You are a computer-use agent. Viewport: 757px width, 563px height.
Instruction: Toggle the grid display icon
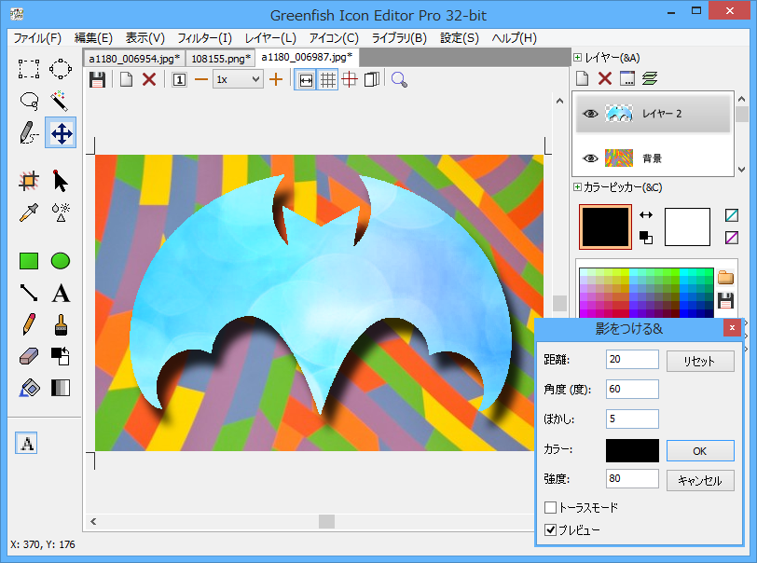328,80
